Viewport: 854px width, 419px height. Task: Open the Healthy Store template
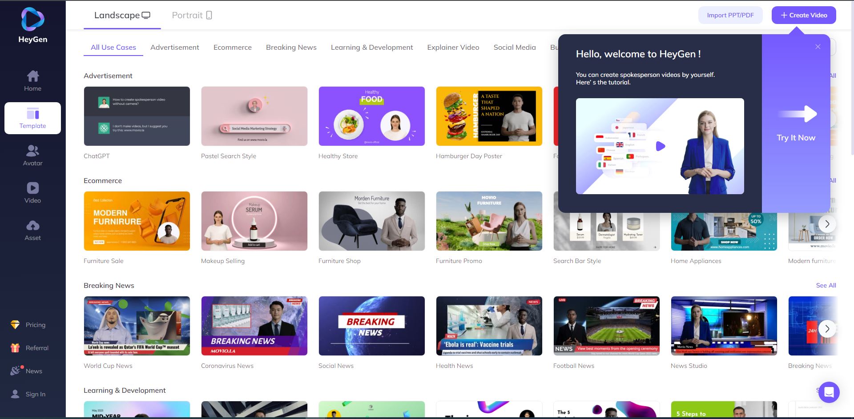click(x=372, y=116)
